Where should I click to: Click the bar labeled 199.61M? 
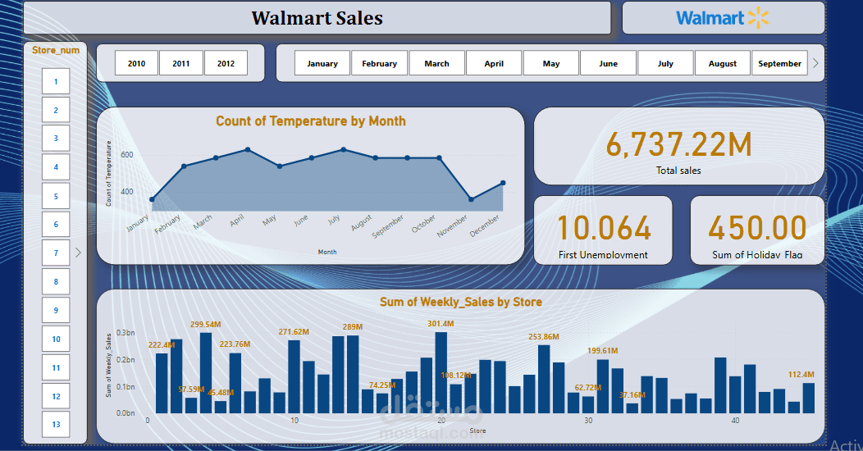(x=603, y=386)
